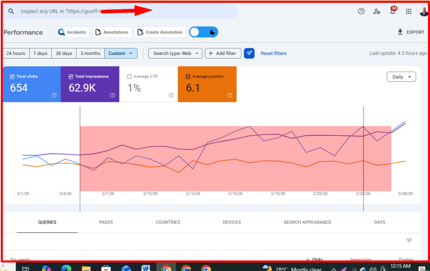This screenshot has height=271, width=430.
Task: Open notifications bell with 34 badge
Action: (393, 11)
